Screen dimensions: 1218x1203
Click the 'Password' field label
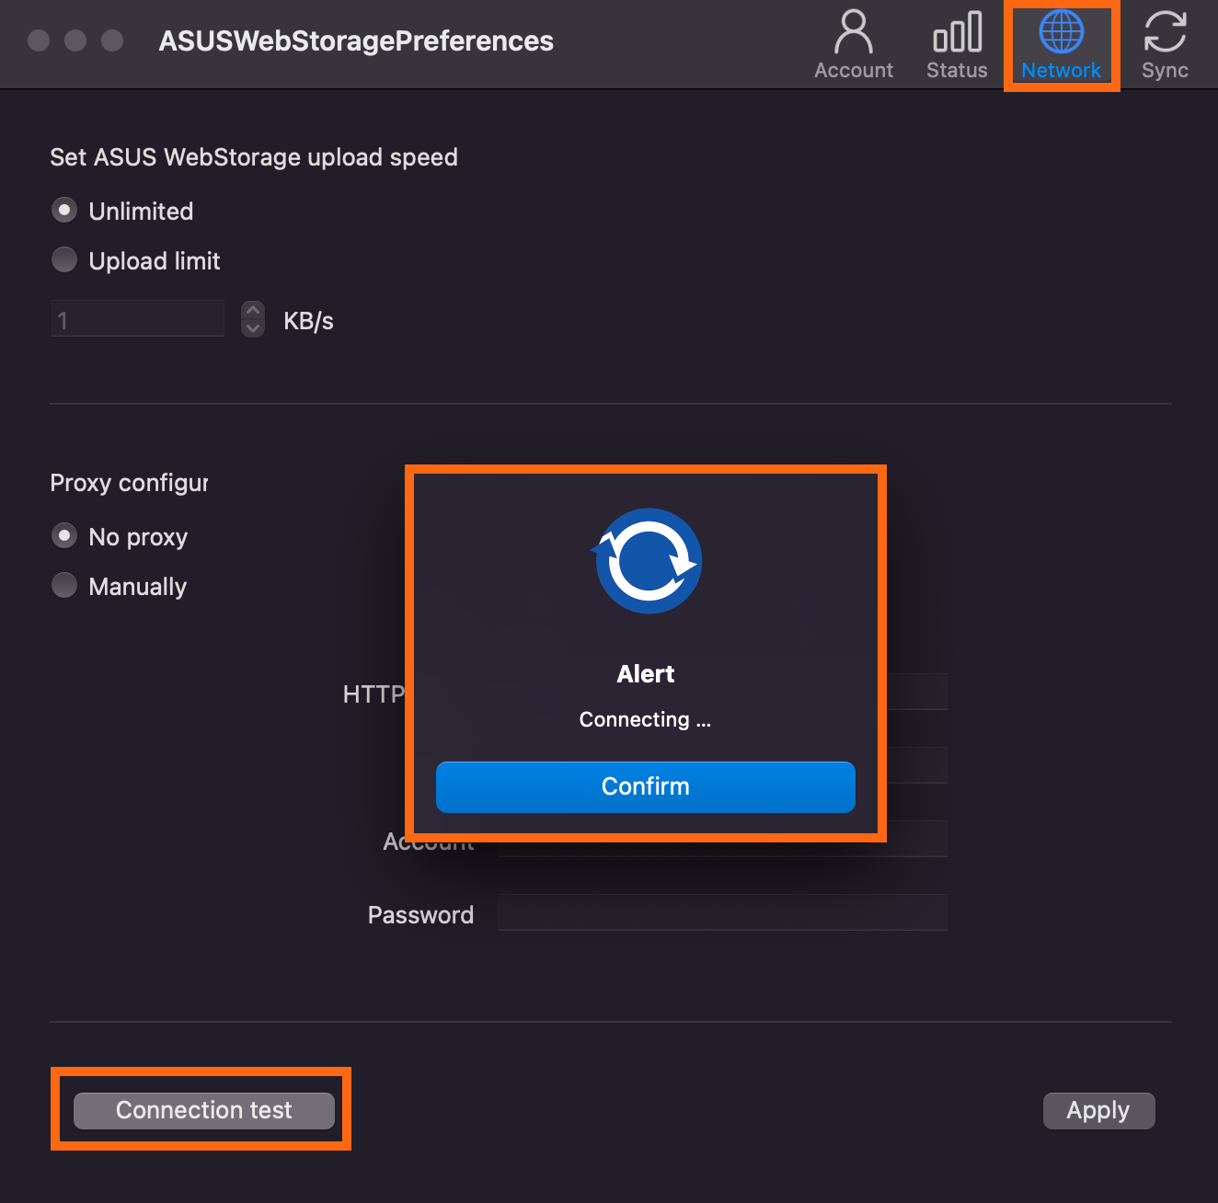click(420, 915)
